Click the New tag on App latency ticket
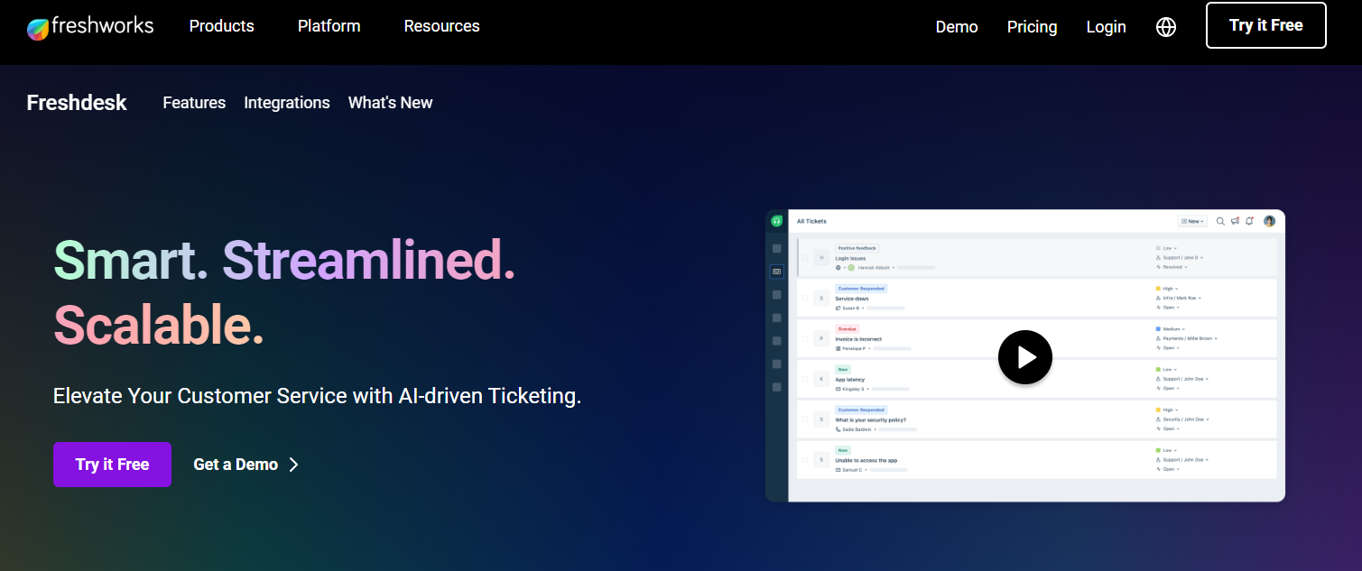Image resolution: width=1362 pixels, height=571 pixels. 843,369
